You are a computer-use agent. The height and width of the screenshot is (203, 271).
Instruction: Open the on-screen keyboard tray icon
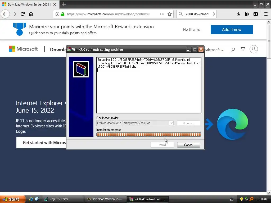point(232,199)
